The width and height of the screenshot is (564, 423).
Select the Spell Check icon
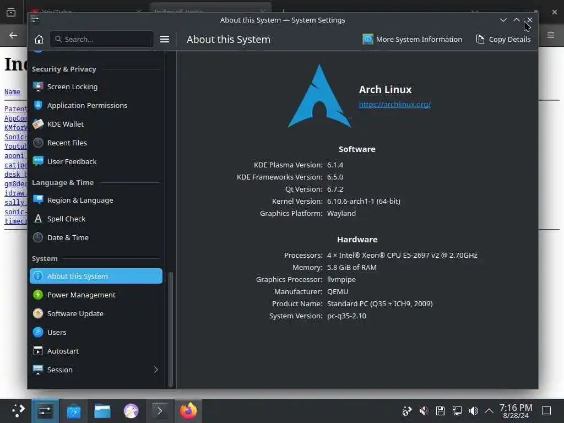click(x=38, y=219)
